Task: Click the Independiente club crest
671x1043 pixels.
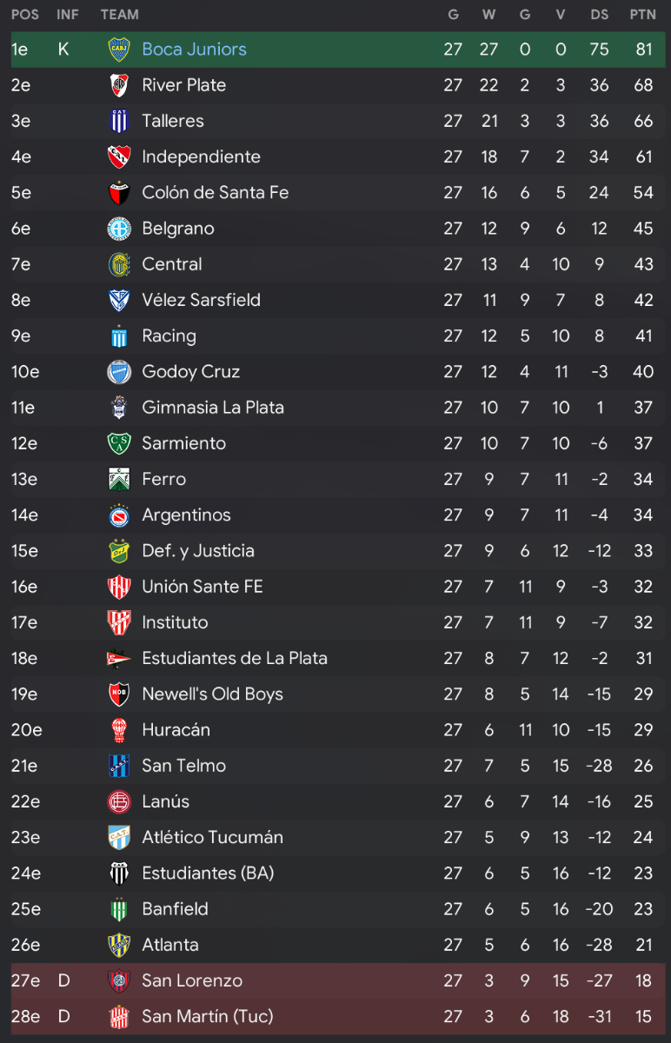Action: coord(119,156)
